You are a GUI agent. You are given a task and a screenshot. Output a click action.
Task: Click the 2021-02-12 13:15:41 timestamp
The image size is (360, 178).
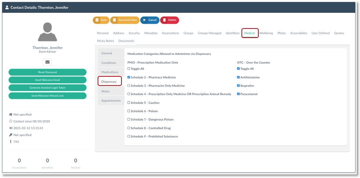29,128
